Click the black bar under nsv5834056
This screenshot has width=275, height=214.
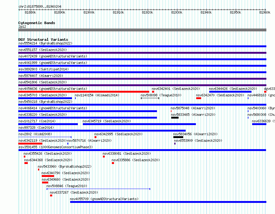click(x=178, y=137)
